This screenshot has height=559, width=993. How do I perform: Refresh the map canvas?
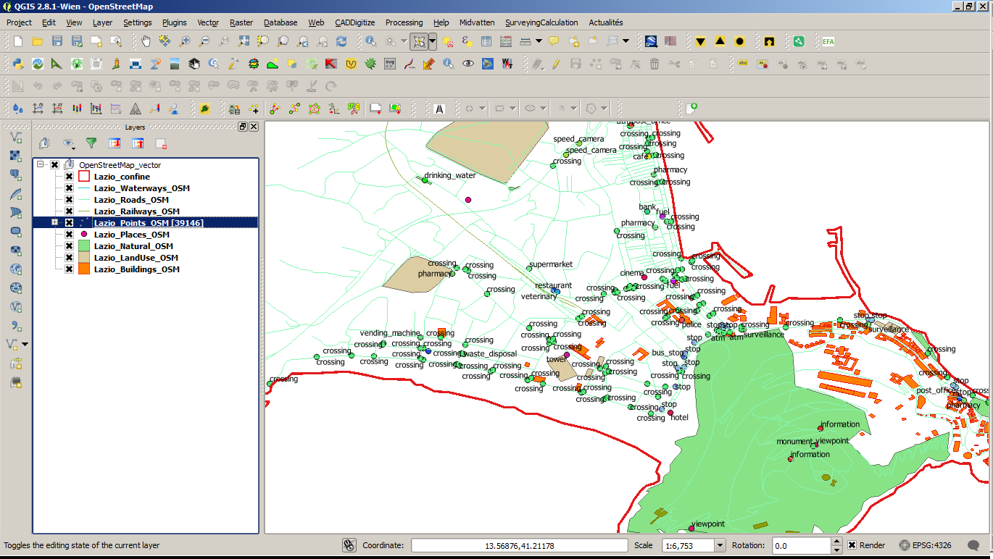pyautogui.click(x=341, y=41)
